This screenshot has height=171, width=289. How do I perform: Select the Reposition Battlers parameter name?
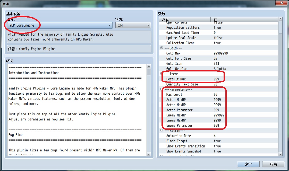[x=183, y=28]
